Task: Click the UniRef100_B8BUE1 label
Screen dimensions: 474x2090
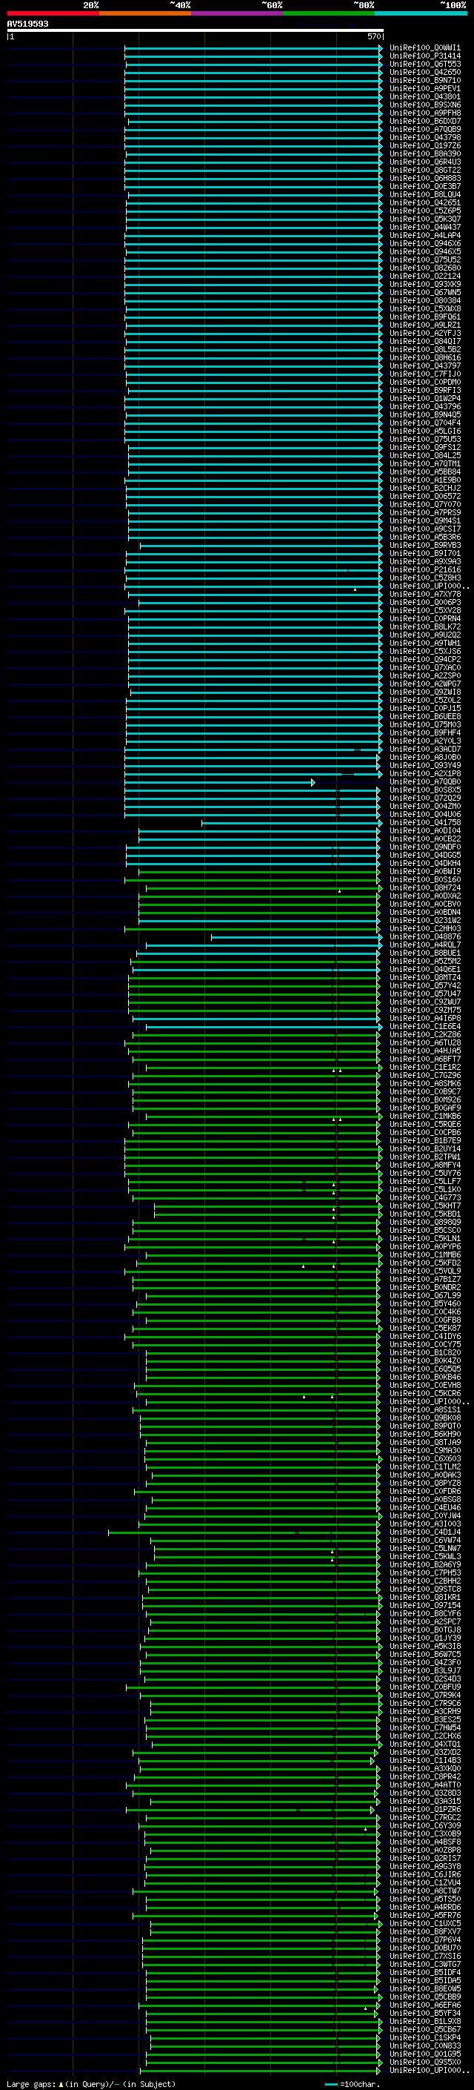Action: pyautogui.click(x=425, y=953)
